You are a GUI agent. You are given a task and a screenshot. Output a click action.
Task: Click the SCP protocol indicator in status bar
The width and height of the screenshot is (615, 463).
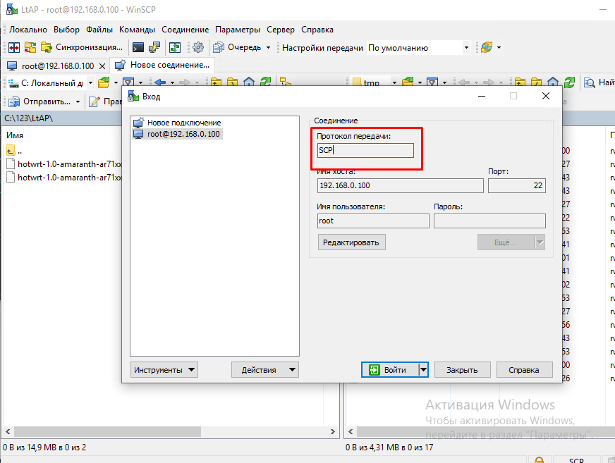pos(576,460)
